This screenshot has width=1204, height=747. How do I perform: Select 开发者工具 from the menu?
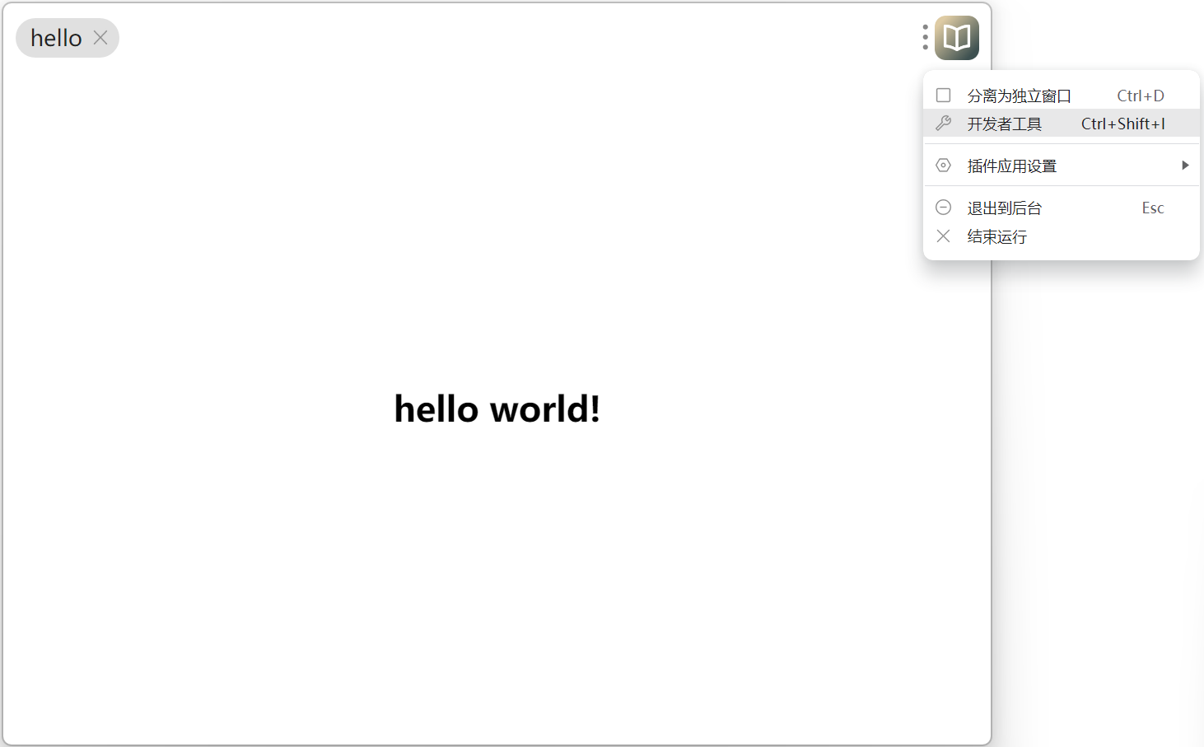(1005, 123)
